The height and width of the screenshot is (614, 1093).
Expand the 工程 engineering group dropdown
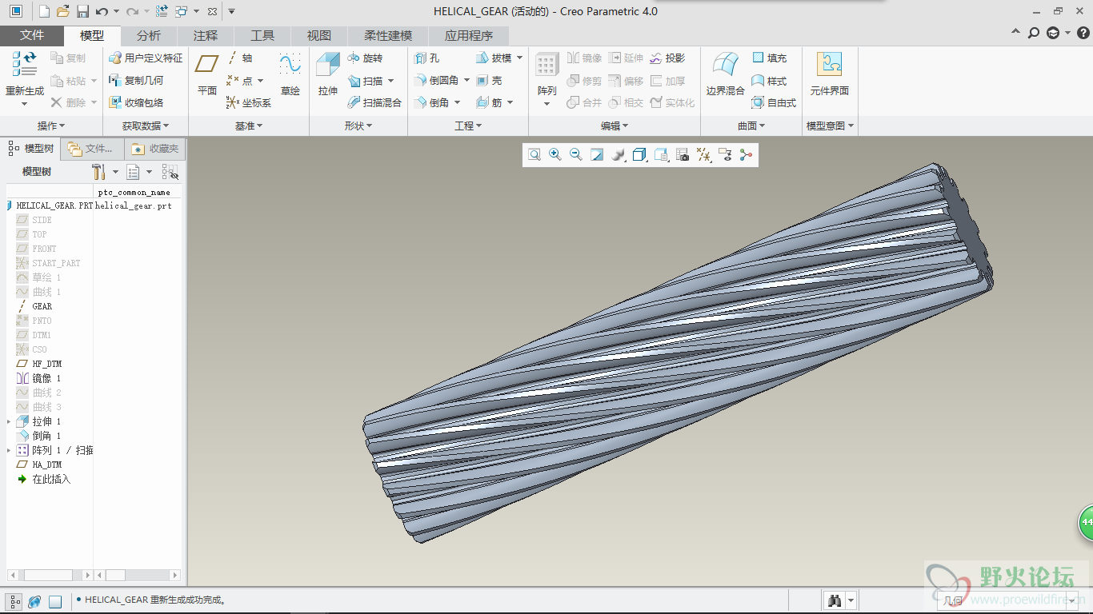[468, 126]
